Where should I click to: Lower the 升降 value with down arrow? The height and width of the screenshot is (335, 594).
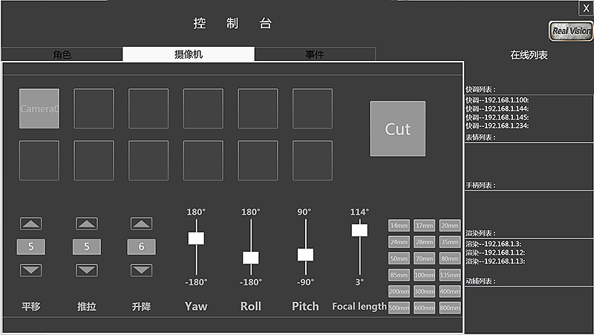142,270
